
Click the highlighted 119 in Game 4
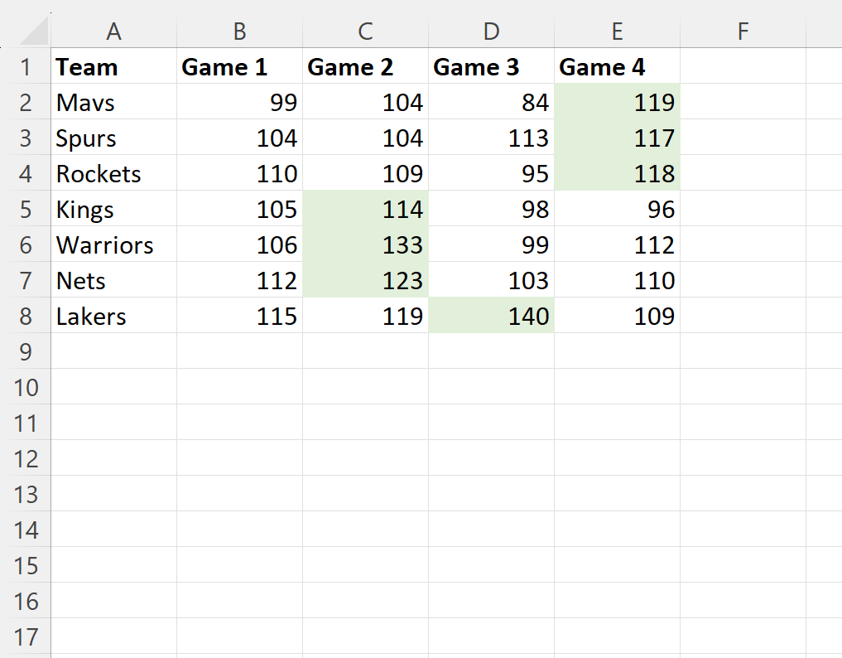(x=617, y=103)
